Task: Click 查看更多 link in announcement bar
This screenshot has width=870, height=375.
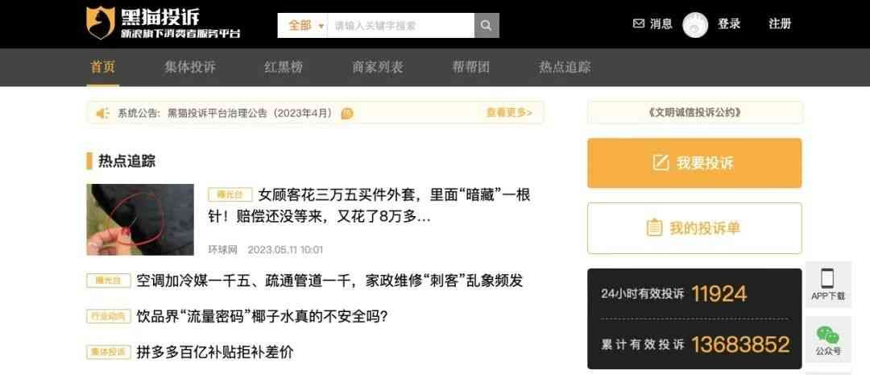Action: [509, 113]
